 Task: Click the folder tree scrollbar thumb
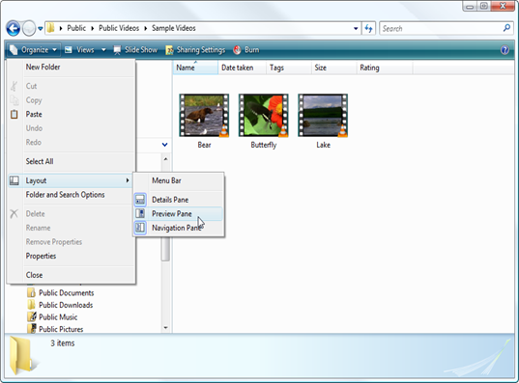pos(166,250)
